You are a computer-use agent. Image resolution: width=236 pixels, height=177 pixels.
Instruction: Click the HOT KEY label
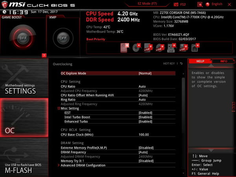[x=169, y=63]
